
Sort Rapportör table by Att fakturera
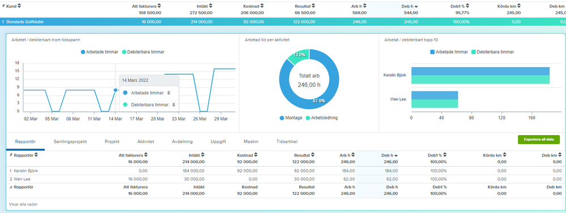133,155
